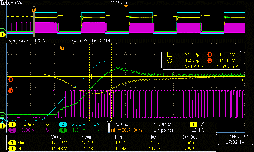
Task: Click the Δ74.40µs delta time readout
Action: [x=193, y=66]
